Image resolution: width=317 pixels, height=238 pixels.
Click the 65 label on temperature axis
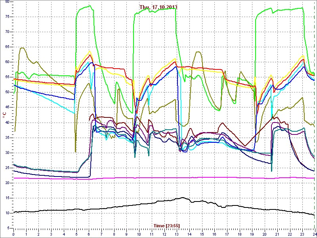click(7, 47)
